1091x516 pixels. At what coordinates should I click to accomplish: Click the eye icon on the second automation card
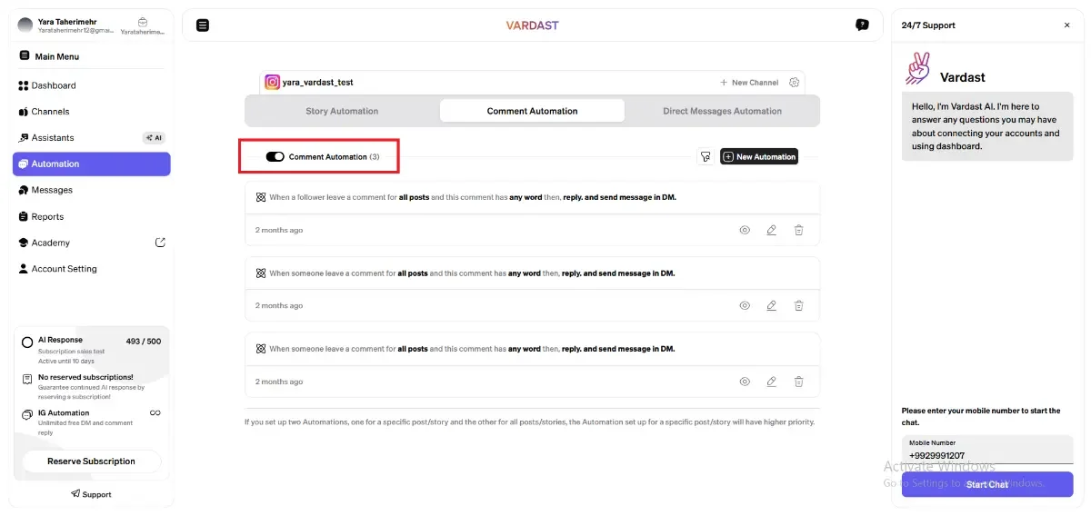tap(745, 305)
